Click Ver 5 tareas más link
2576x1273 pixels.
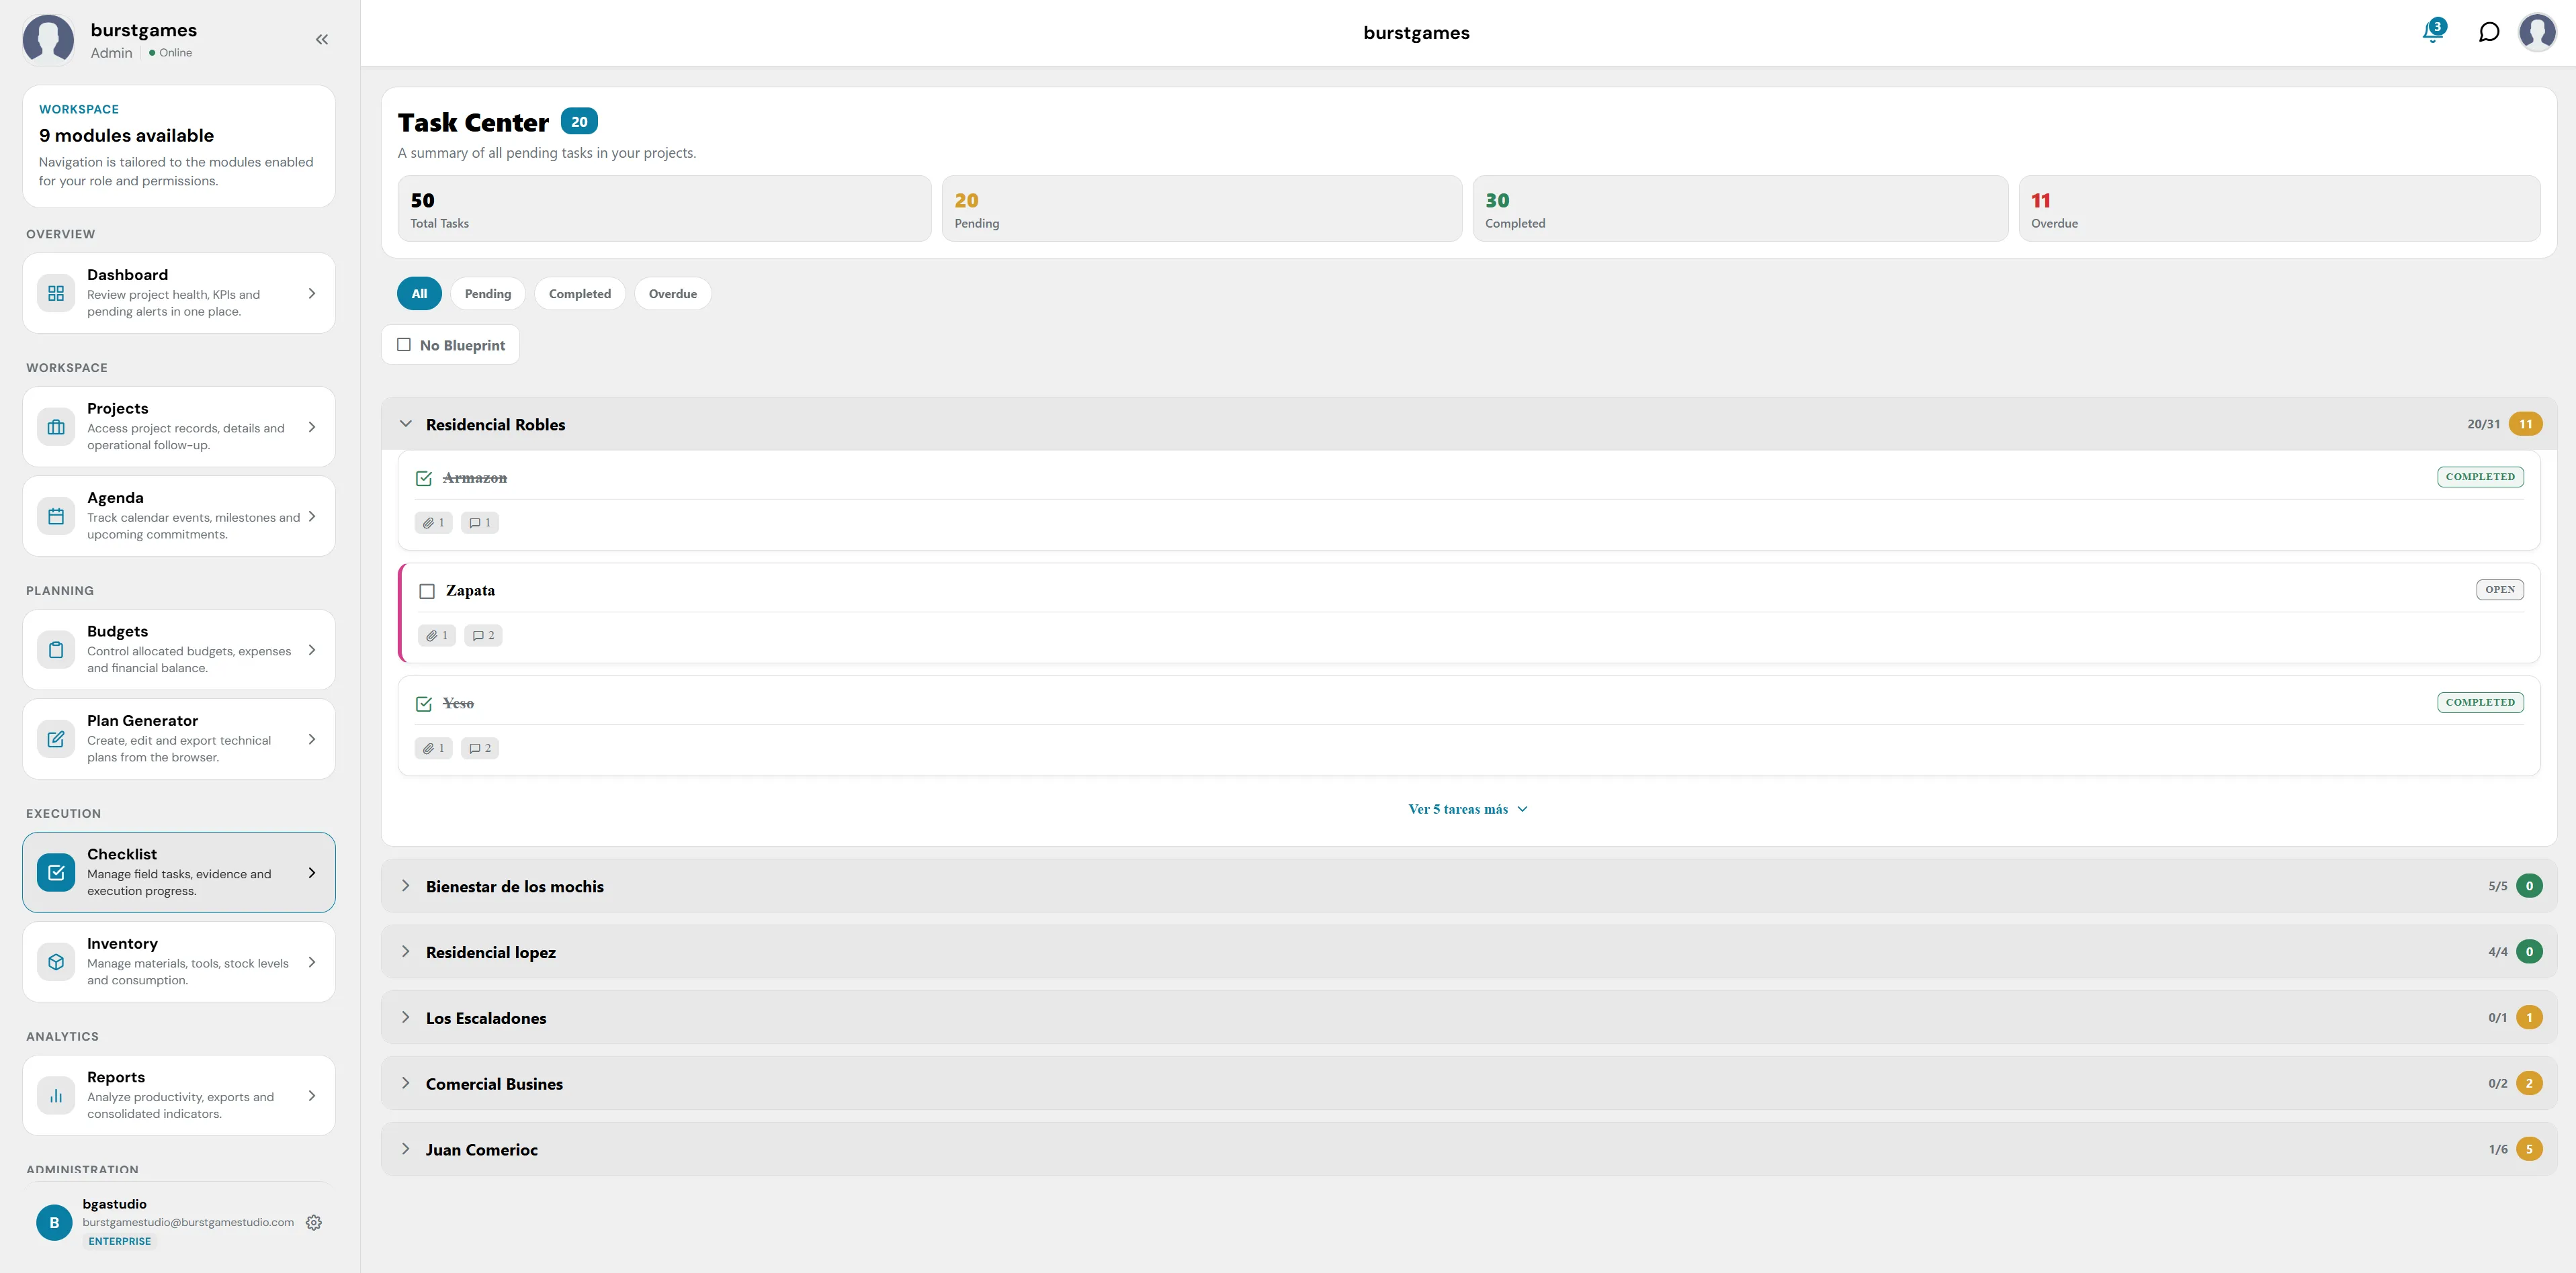pos(1467,809)
